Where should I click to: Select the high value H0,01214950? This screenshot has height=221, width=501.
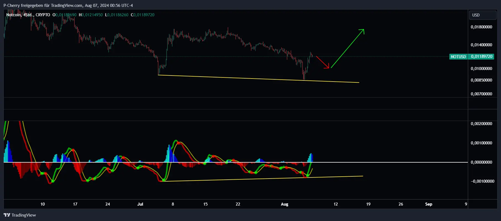click(91, 15)
